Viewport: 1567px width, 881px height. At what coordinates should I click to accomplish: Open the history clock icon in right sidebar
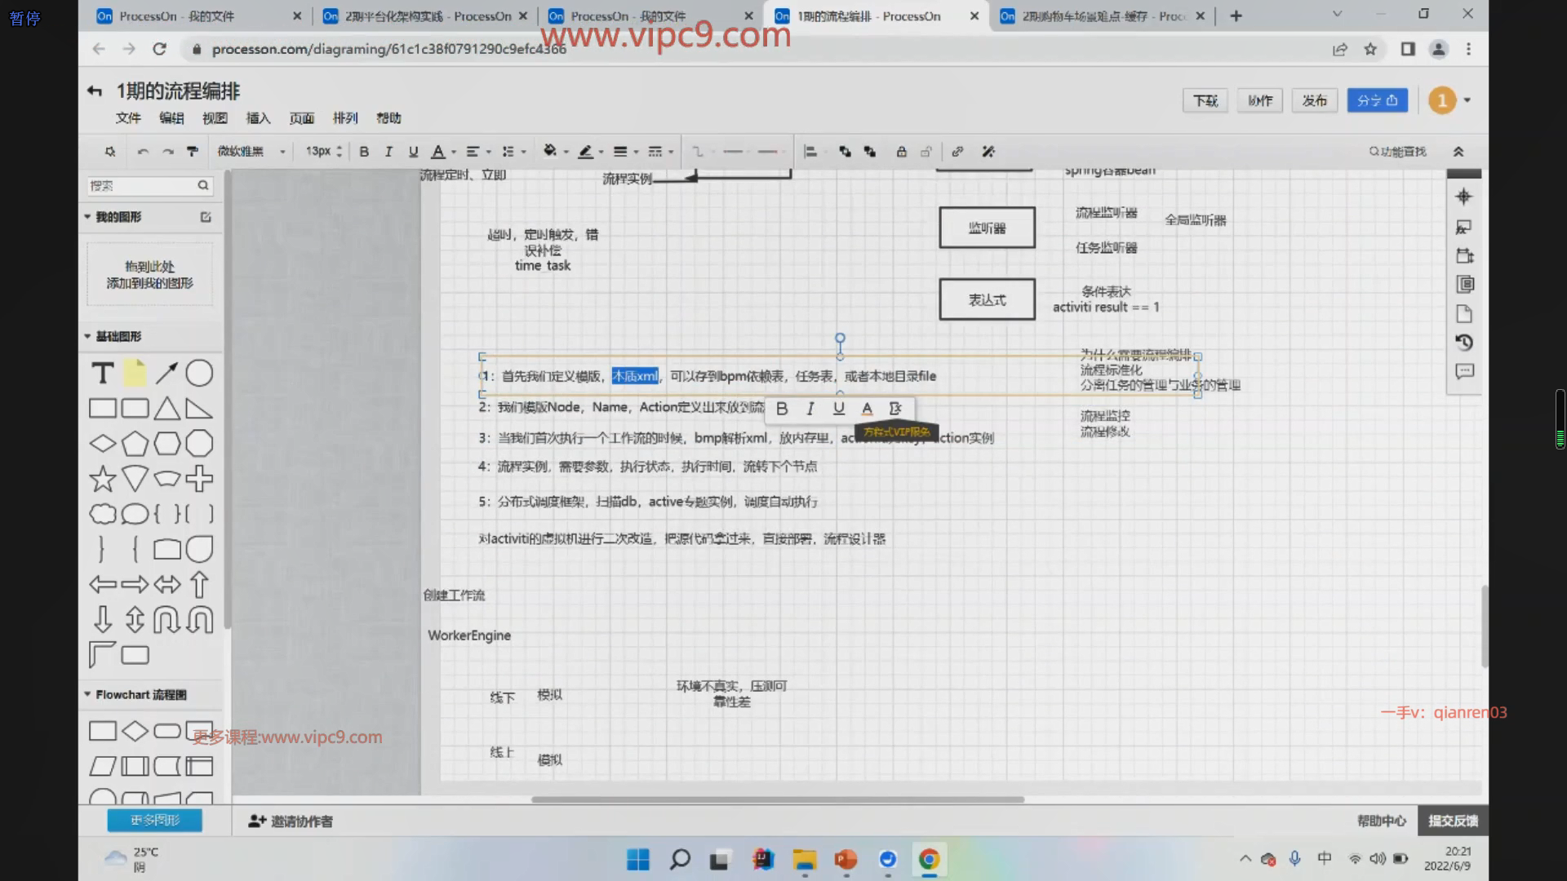[1464, 343]
